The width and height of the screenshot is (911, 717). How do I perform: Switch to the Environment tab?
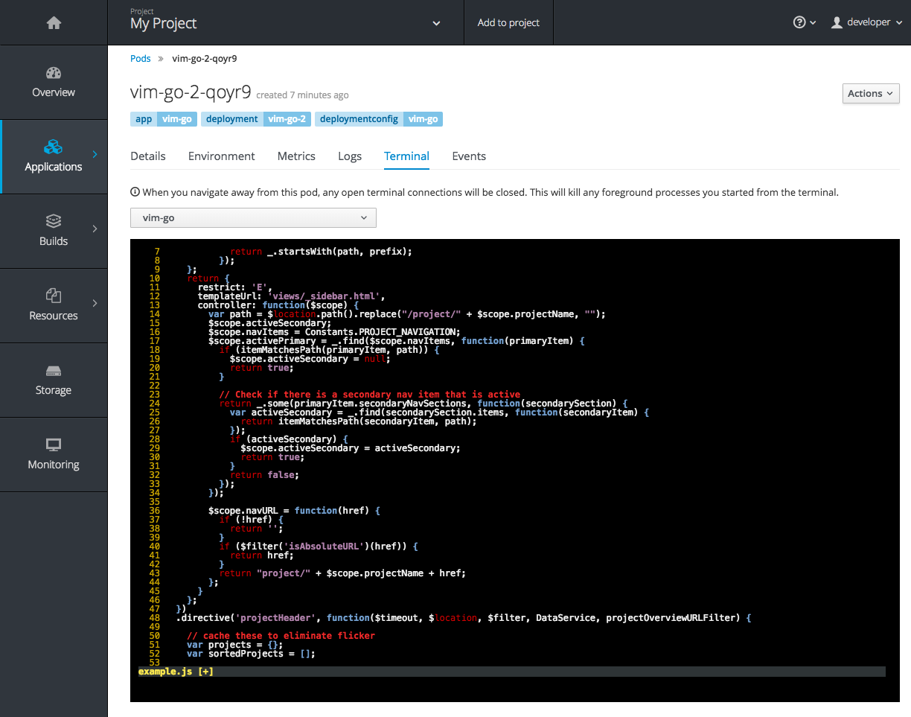pyautogui.click(x=221, y=156)
